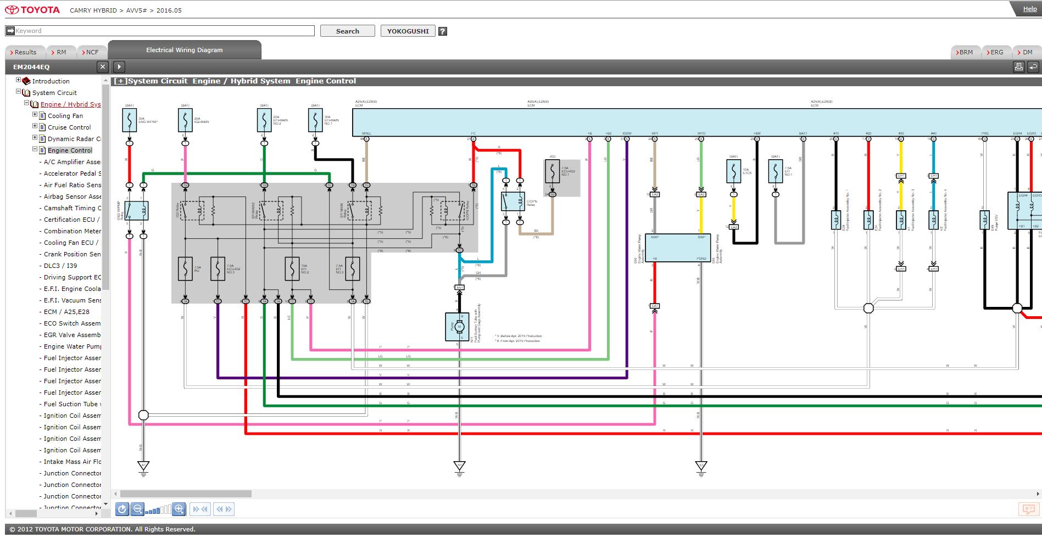Zoom in with the magnifier plus icon
This screenshot has height=538, width=1042.
(x=179, y=509)
